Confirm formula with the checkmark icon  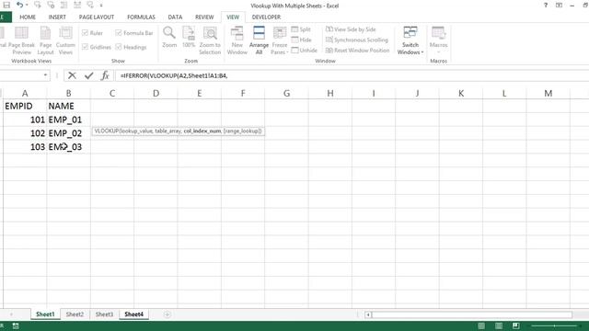pyautogui.click(x=88, y=75)
